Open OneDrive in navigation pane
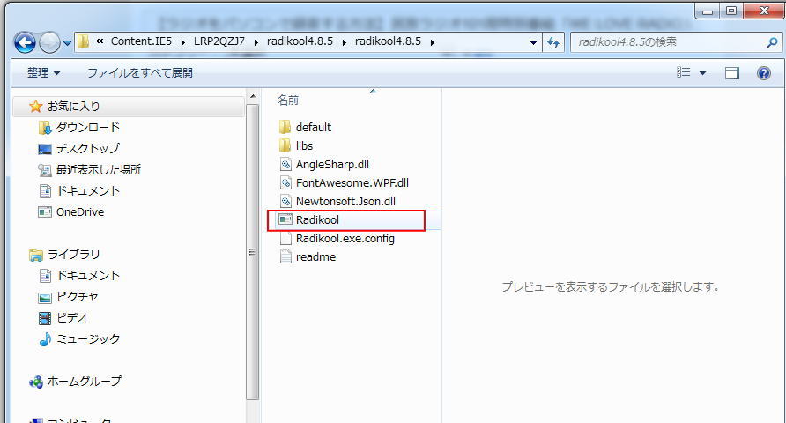Image resolution: width=786 pixels, height=423 pixels. (x=79, y=212)
